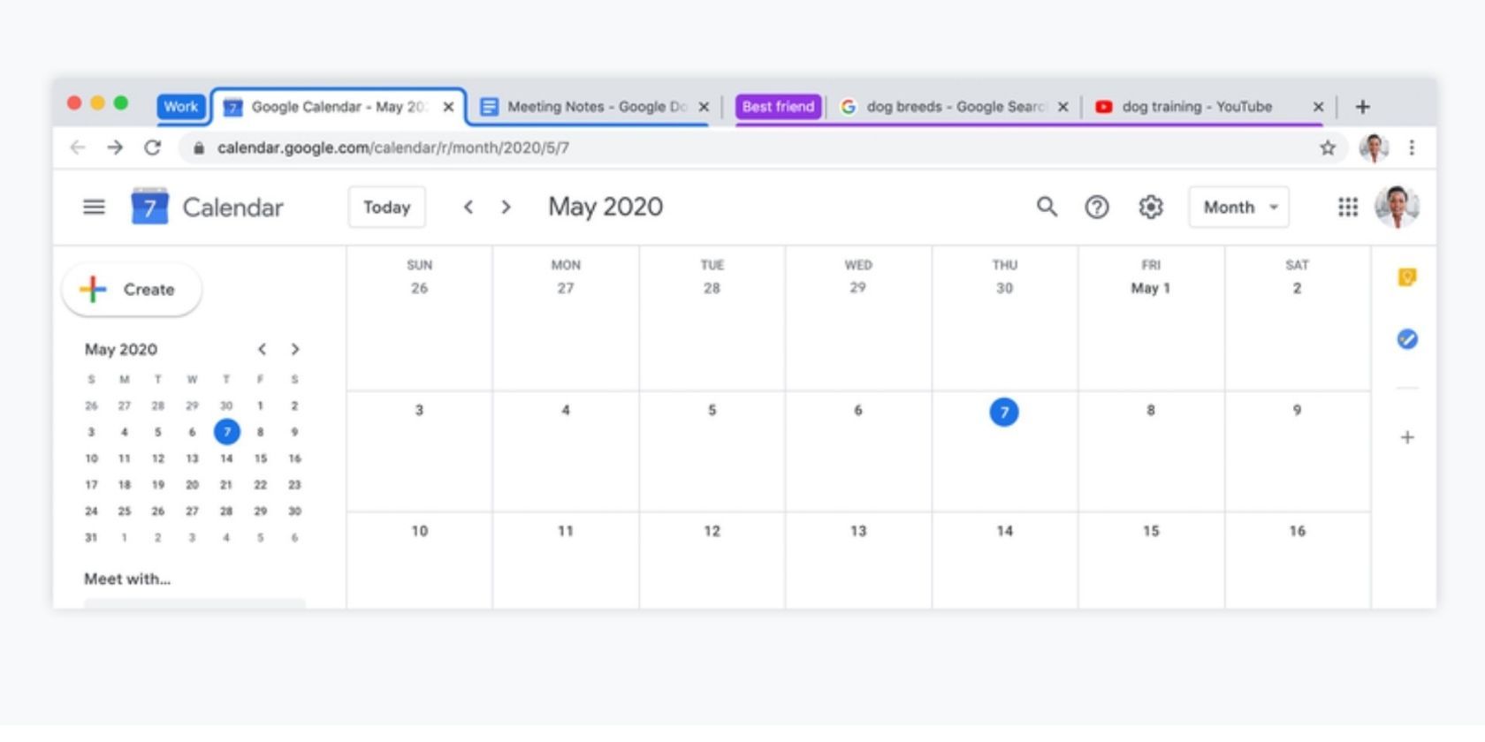Image resolution: width=1485 pixels, height=742 pixels.
Task: Select date 29 under WED in main grid
Action: pyautogui.click(x=857, y=288)
